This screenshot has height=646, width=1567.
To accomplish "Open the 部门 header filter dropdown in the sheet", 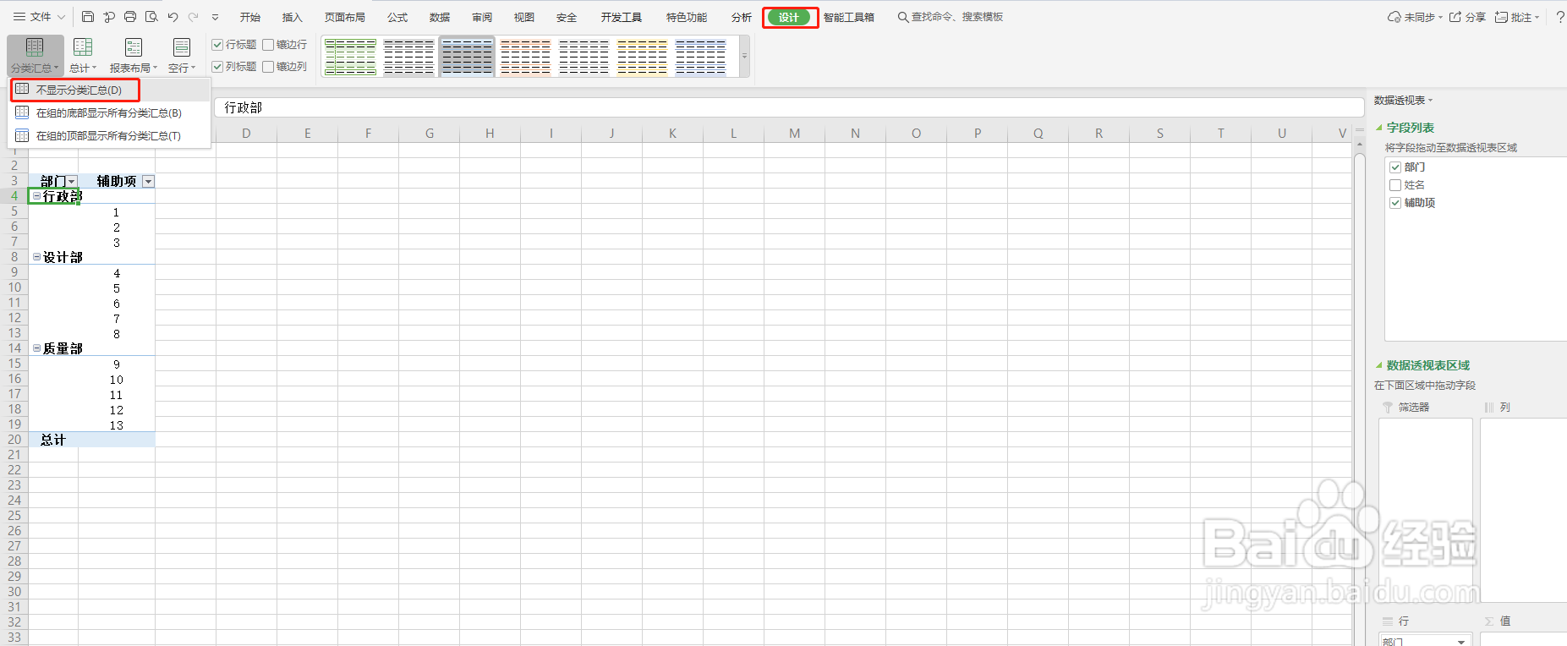I will click(x=72, y=182).
